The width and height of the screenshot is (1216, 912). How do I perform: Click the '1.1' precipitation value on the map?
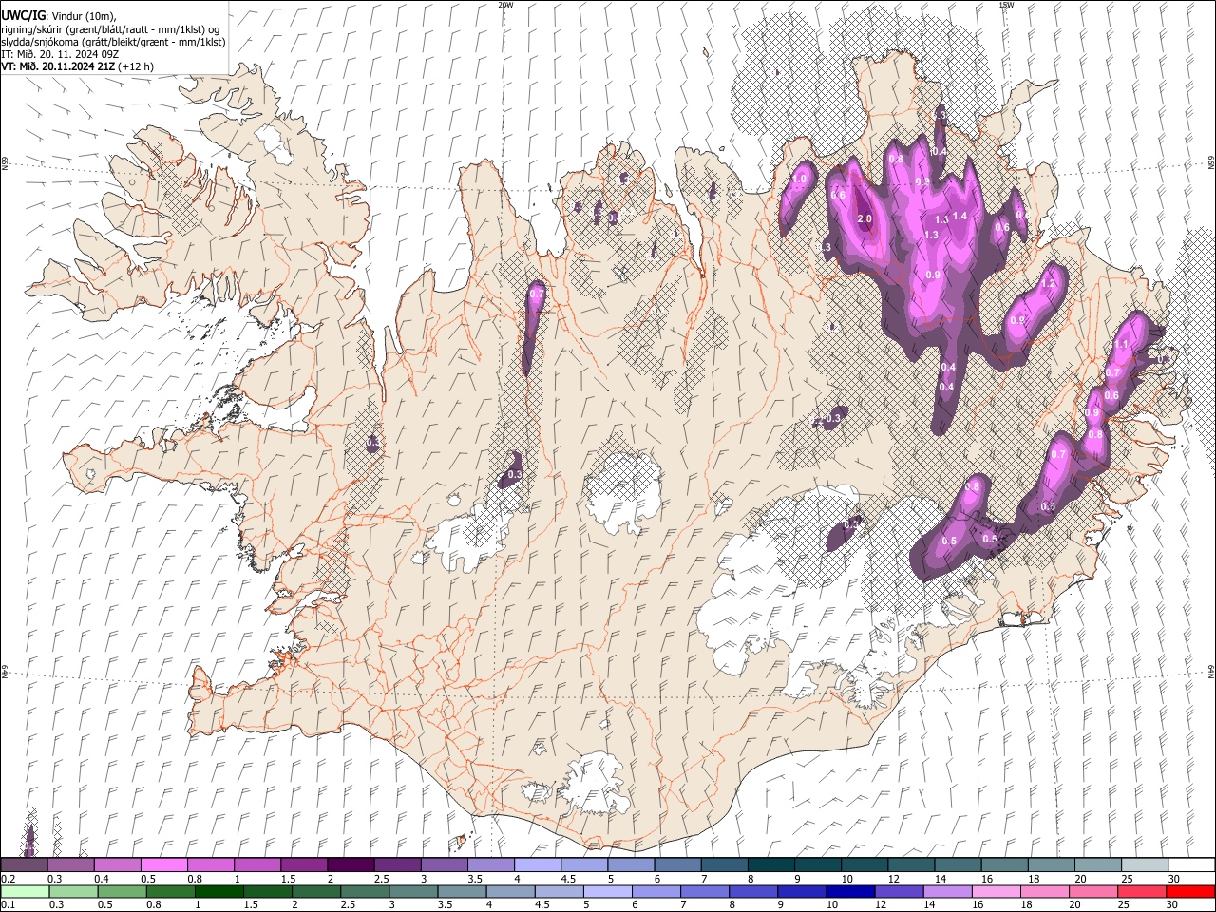click(1122, 344)
